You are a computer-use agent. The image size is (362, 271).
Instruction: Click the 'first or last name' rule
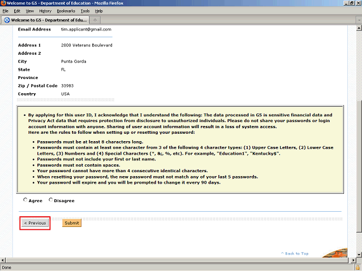(96, 159)
